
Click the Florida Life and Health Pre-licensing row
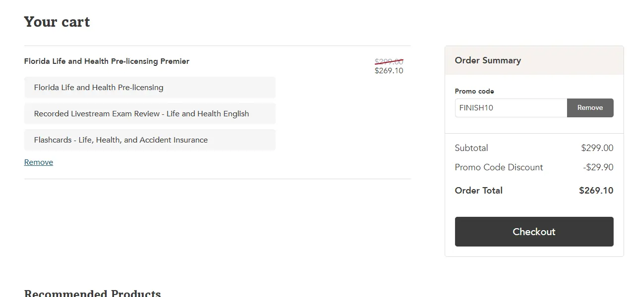tap(149, 88)
